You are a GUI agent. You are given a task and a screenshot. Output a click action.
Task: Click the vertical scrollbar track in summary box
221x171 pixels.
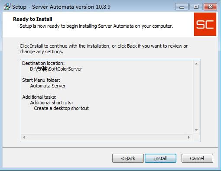pos(196,97)
